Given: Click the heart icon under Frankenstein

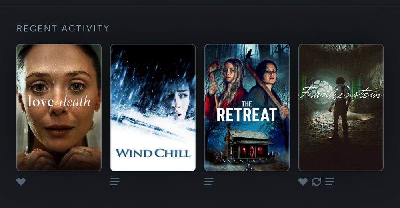Looking at the screenshot, I should tap(303, 182).
